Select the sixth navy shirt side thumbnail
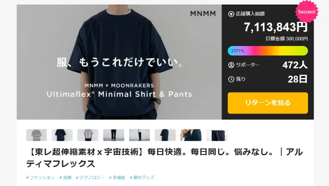This screenshot has width=329, height=186. [165, 135]
